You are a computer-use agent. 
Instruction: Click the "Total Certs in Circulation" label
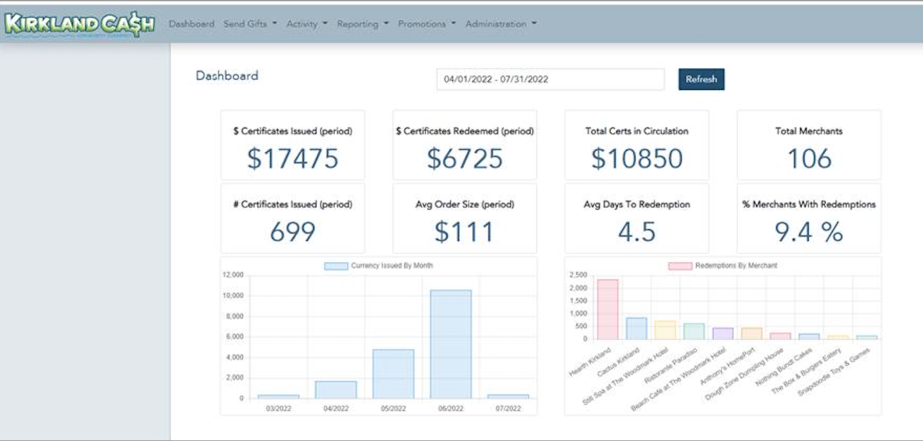coord(637,131)
